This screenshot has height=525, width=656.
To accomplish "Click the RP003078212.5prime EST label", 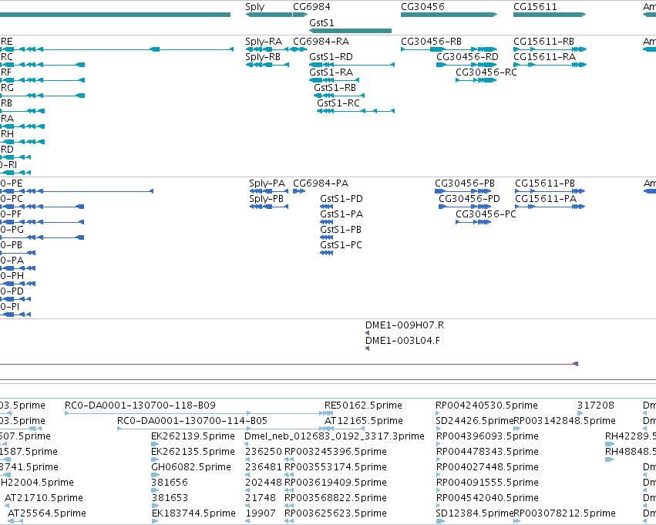I will [x=564, y=513].
